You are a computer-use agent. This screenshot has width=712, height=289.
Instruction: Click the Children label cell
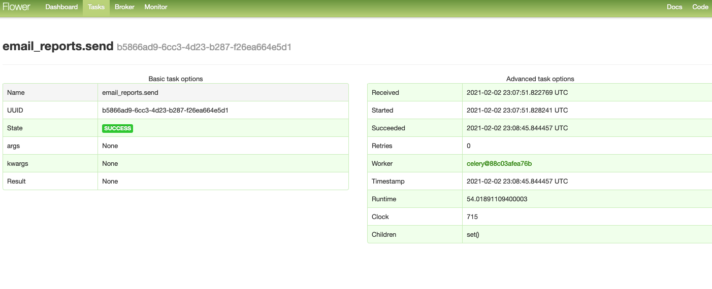[415, 235]
